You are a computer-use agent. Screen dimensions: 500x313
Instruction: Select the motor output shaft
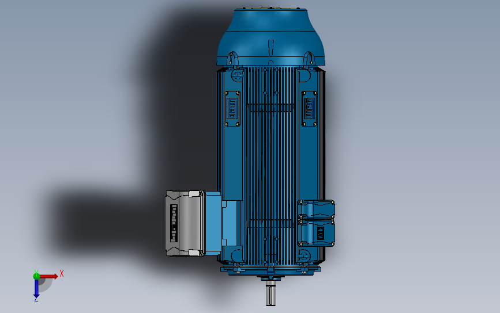(x=270, y=294)
